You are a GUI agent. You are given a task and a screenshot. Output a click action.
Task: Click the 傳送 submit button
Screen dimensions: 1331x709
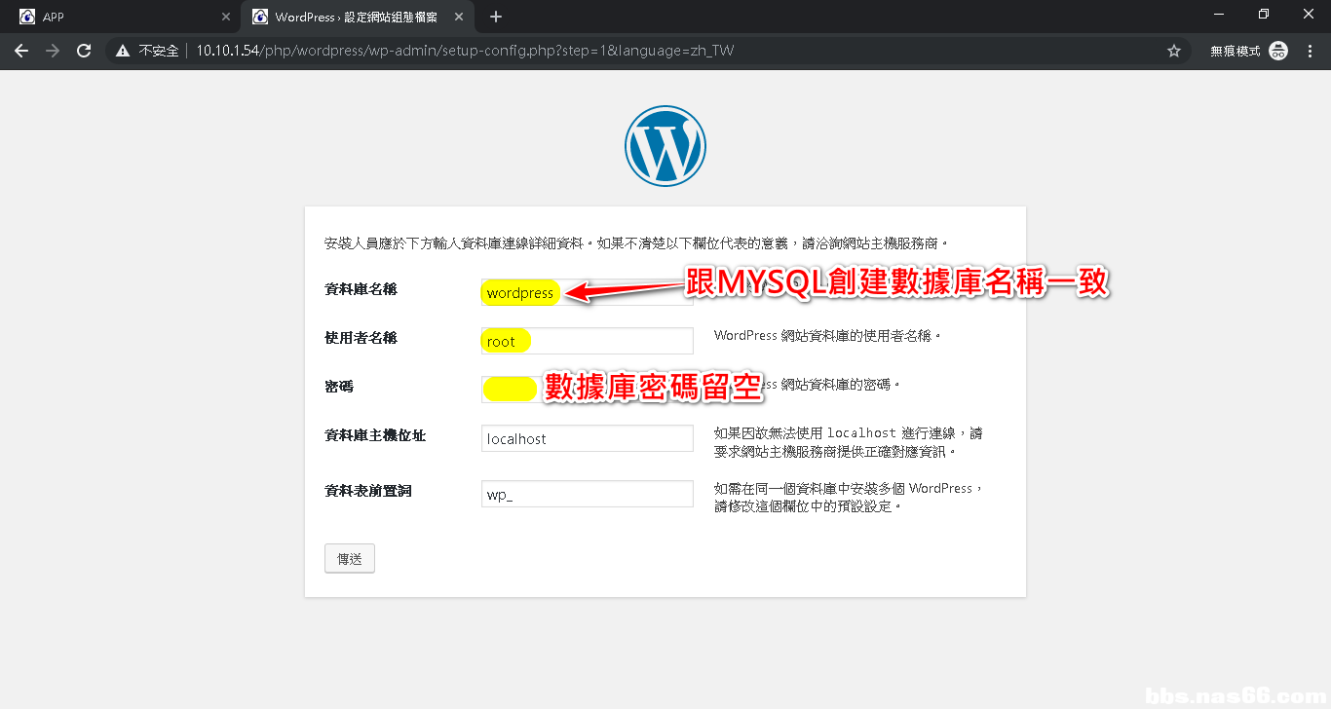tap(349, 559)
